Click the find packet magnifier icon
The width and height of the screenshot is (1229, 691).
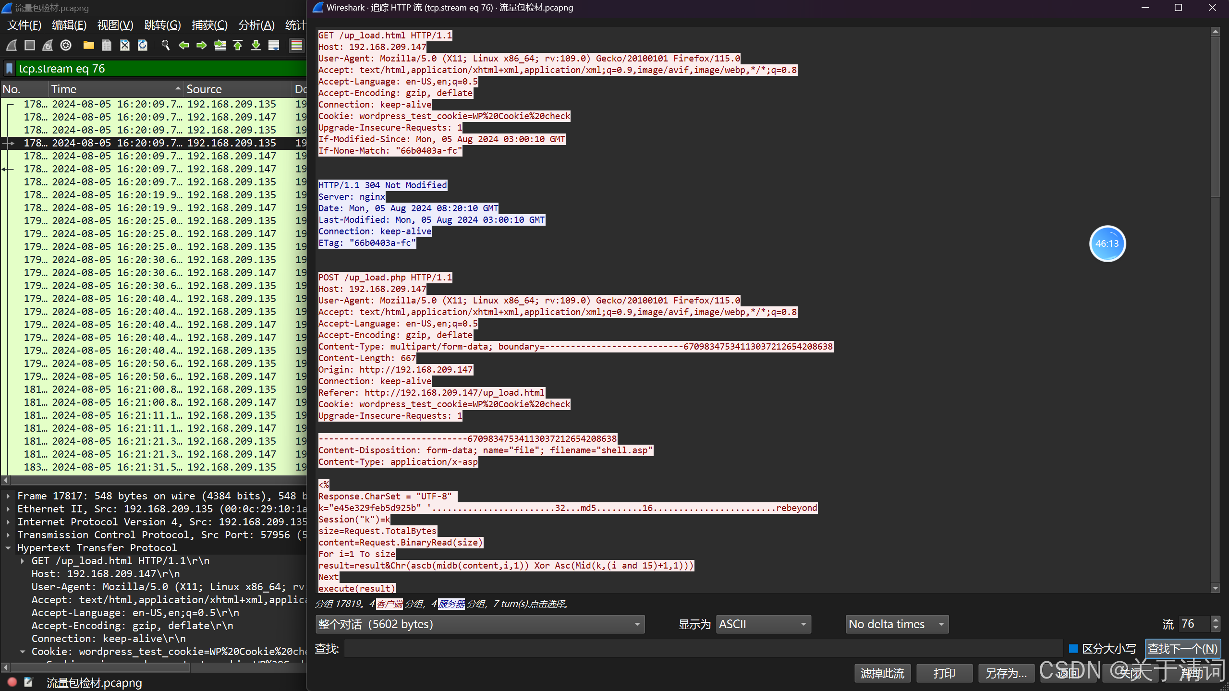click(166, 45)
